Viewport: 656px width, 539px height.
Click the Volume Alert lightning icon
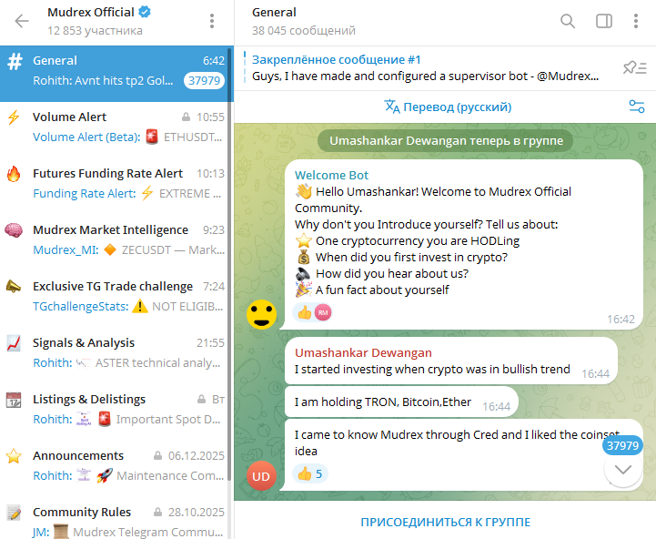(x=14, y=117)
